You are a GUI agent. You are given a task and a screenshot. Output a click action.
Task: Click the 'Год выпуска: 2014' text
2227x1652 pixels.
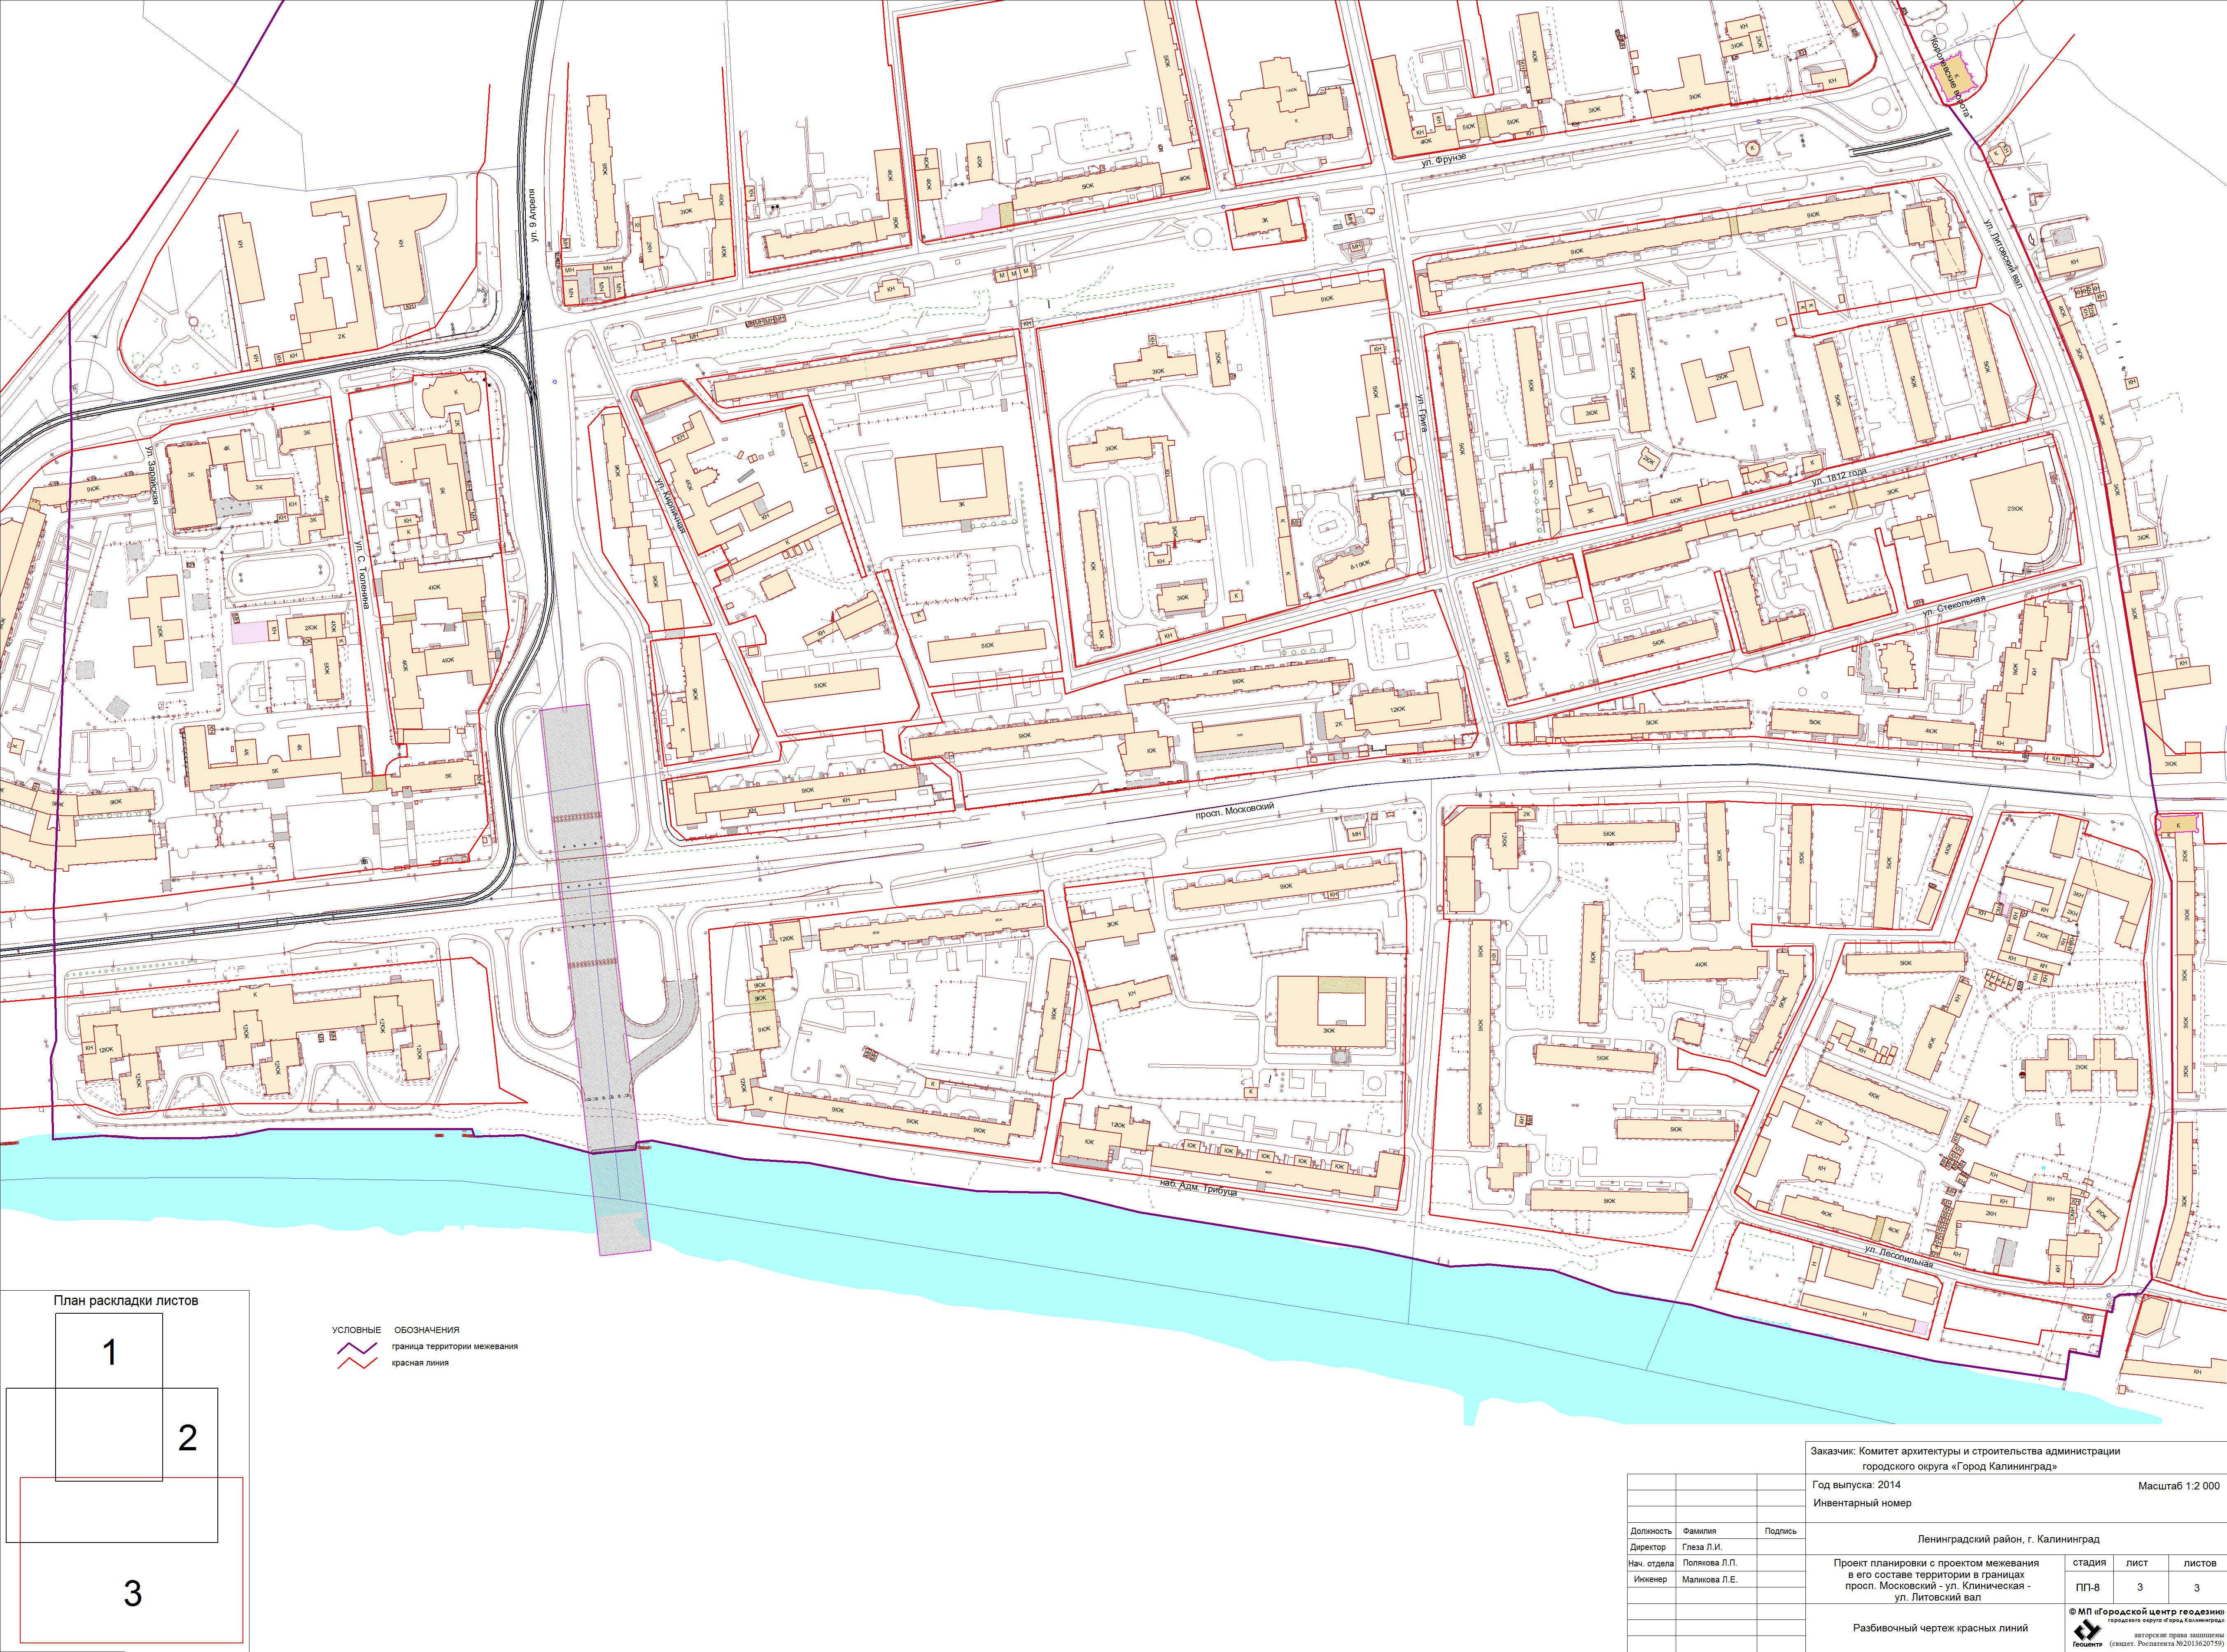1856,1485
